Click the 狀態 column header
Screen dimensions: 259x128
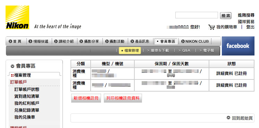pos(232,64)
